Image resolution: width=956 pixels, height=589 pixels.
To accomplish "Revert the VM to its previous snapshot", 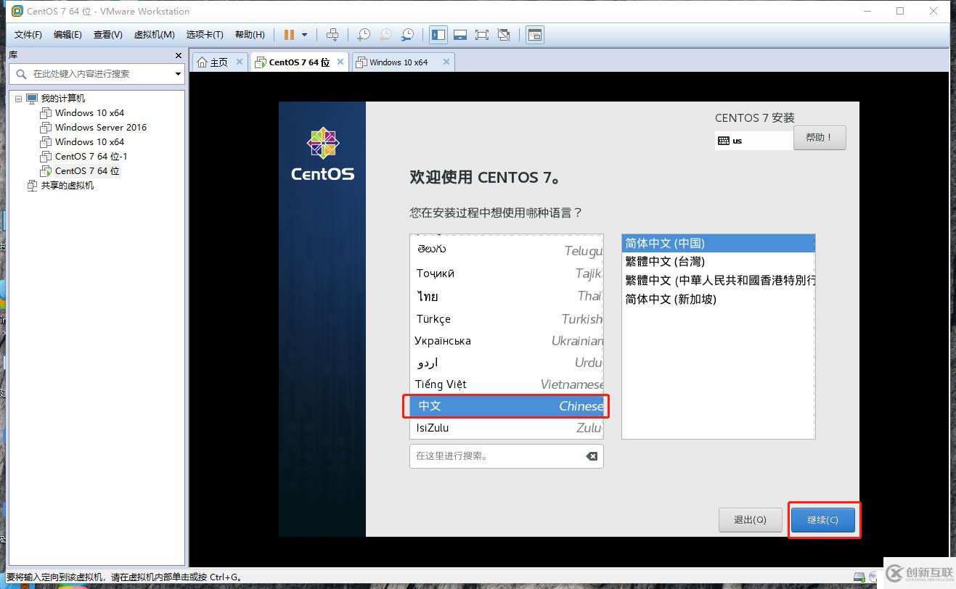I will (x=385, y=35).
